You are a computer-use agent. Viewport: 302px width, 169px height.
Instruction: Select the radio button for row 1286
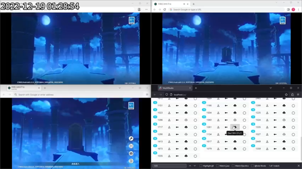(195, 120)
